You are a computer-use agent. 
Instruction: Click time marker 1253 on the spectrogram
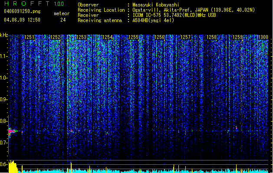point(81,37)
